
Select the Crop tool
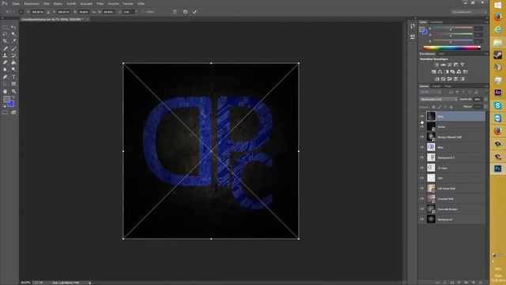click(5, 41)
